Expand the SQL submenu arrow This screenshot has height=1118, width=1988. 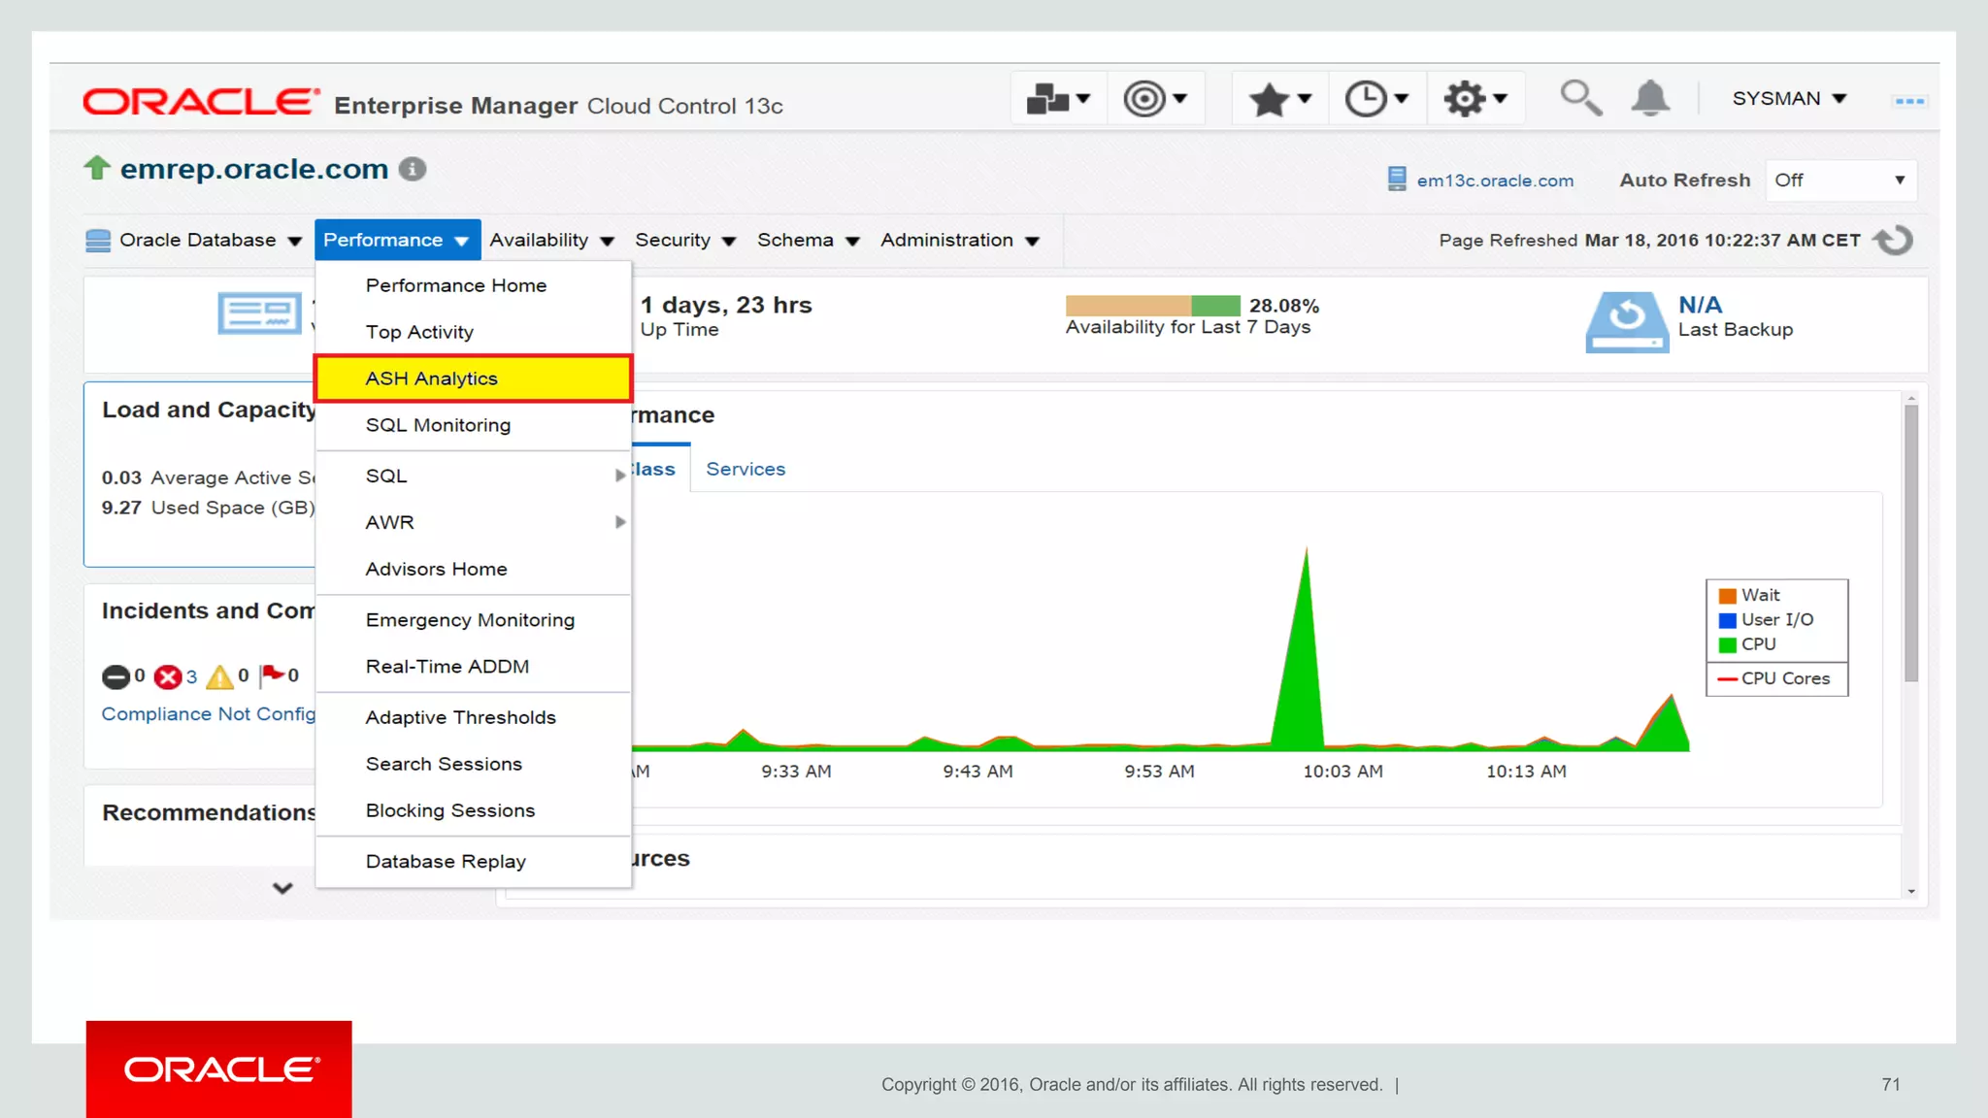pos(619,476)
